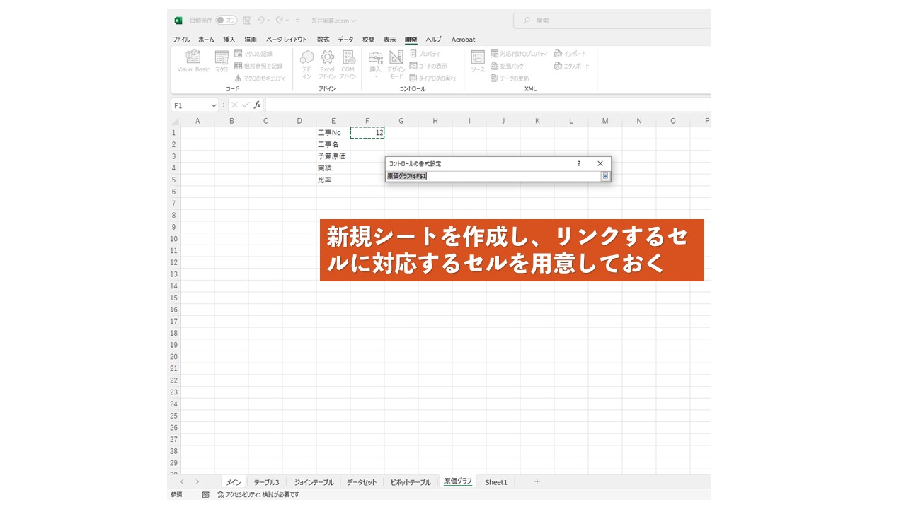Viewport: 906px width, 509px height.
Task: Click the Redo arrow icon
Action: [280, 21]
